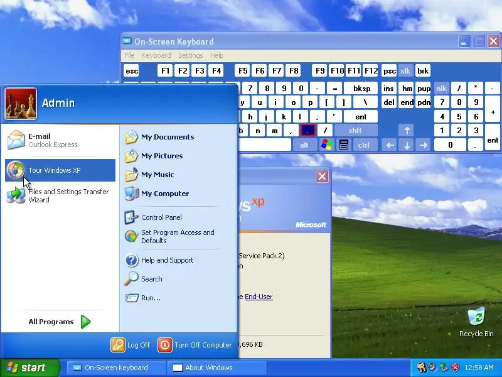502x377 pixels.
Task: Click the brk break key
Action: point(423,71)
